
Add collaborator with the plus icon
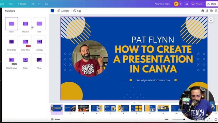[x=181, y=4]
